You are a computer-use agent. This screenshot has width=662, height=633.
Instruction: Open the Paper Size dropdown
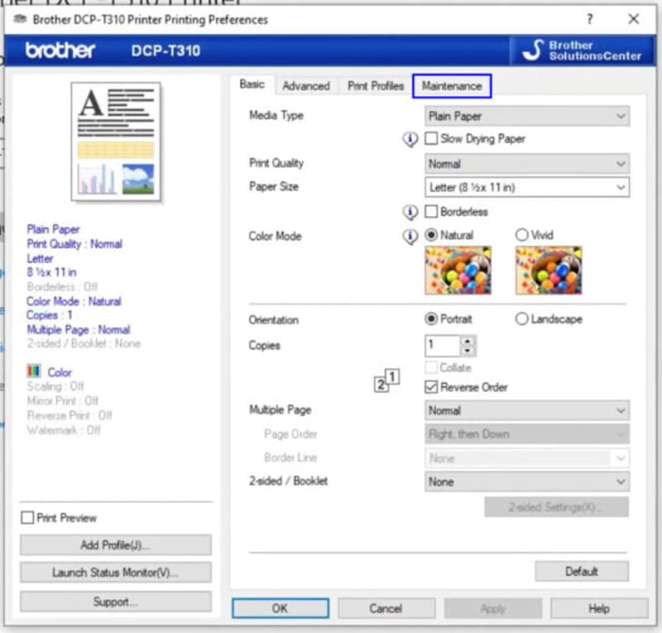pos(527,187)
